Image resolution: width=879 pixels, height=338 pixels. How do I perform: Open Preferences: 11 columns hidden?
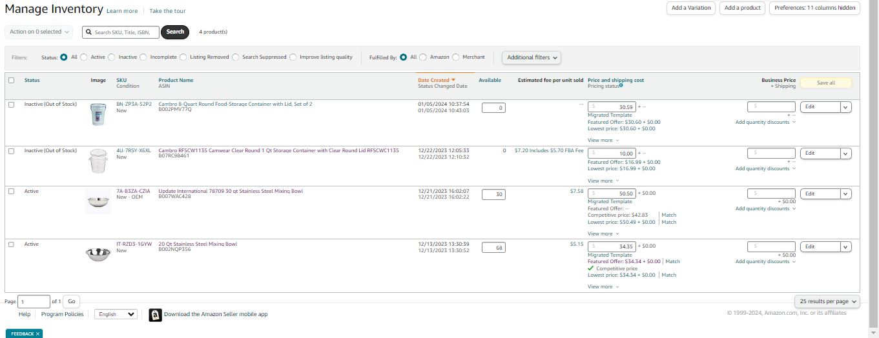tap(814, 8)
